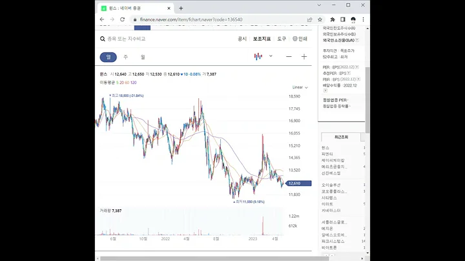465x261 pixels.
Task: Select the monthly (월) period
Action: click(x=143, y=57)
